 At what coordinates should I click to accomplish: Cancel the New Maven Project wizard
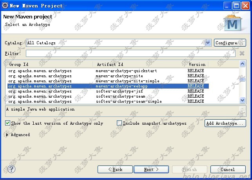[x=228, y=169]
